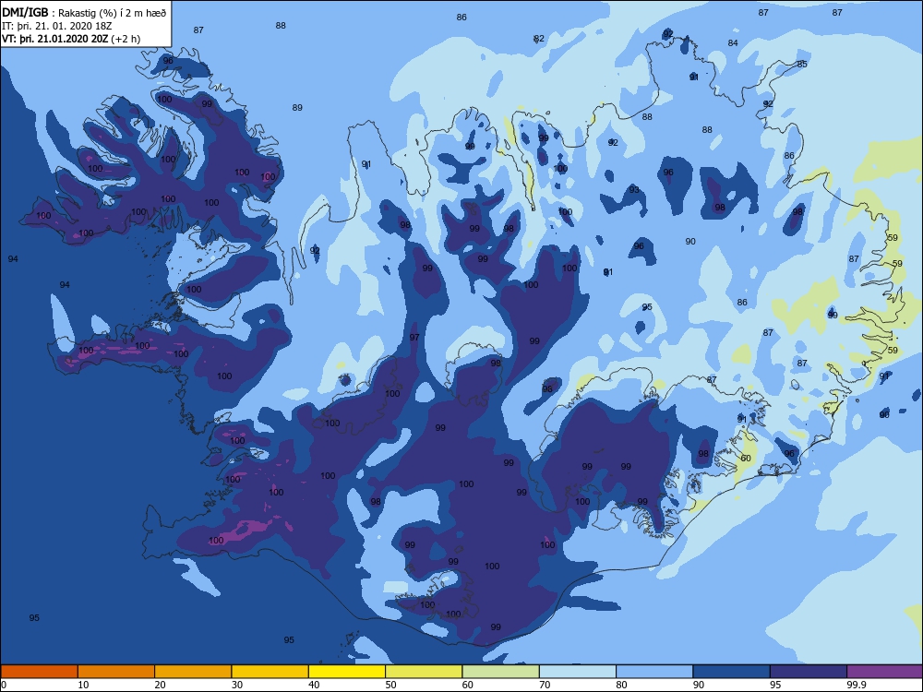The height and width of the screenshot is (692, 923).
Task: Click the DMI/IGB title text
Action: coord(25,12)
